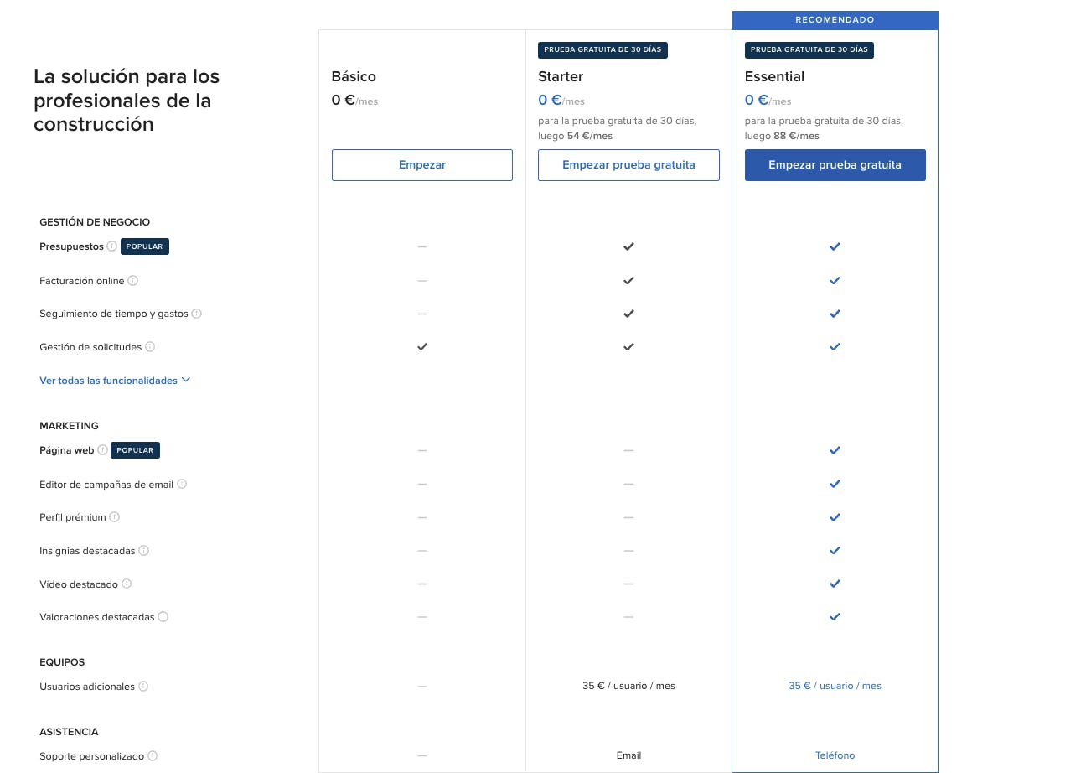1086x773 pixels.
Task: Click the Recomendado banner above Essential
Action: [x=835, y=20]
